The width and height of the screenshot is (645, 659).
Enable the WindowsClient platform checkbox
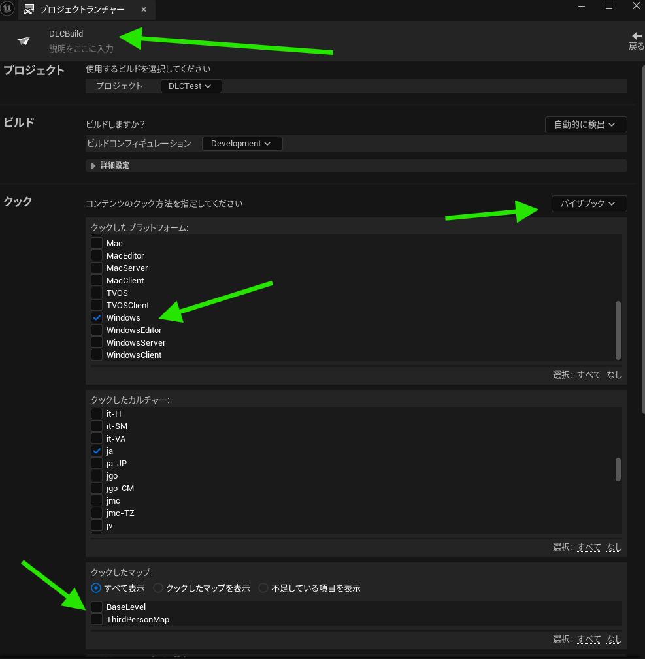coord(97,355)
